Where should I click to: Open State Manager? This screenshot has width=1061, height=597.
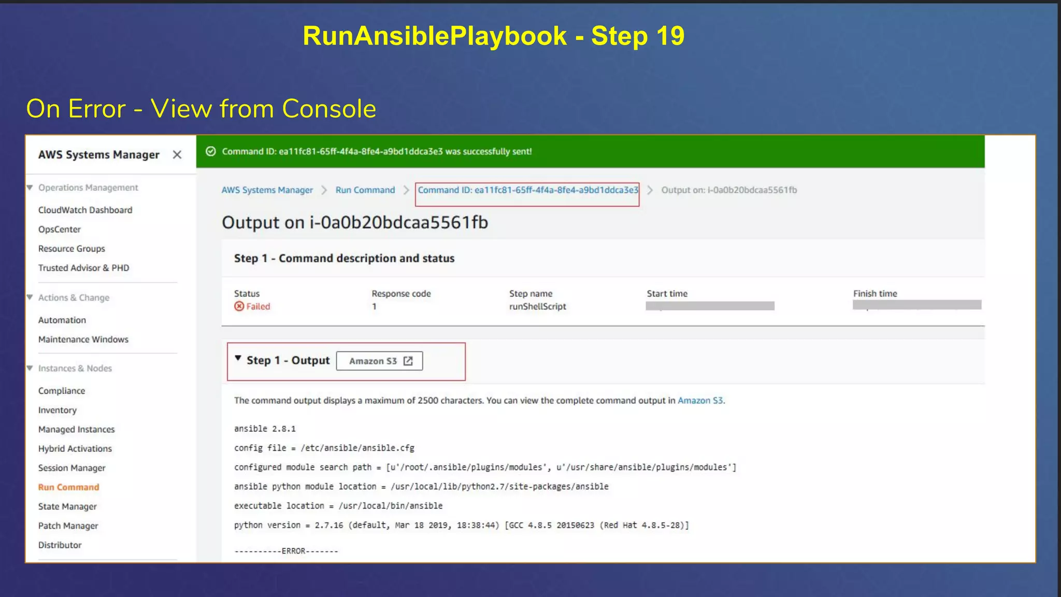tap(67, 506)
